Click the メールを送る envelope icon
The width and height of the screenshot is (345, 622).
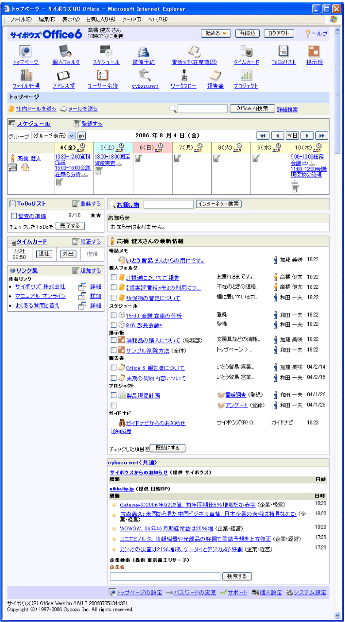[64, 109]
